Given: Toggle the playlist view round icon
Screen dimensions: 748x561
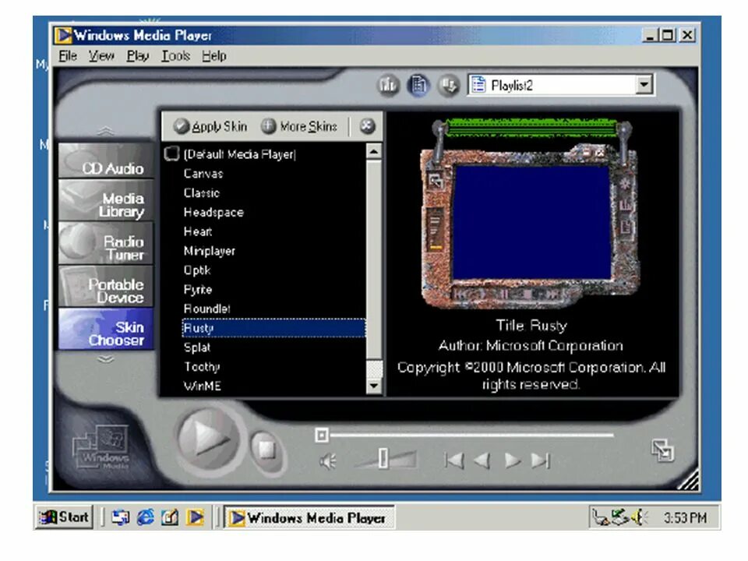Looking at the screenshot, I should pos(419,86).
